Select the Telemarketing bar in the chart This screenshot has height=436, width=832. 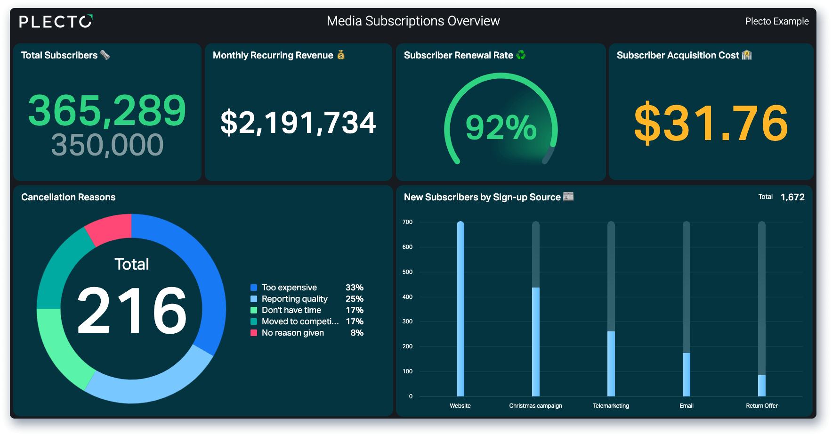611,363
